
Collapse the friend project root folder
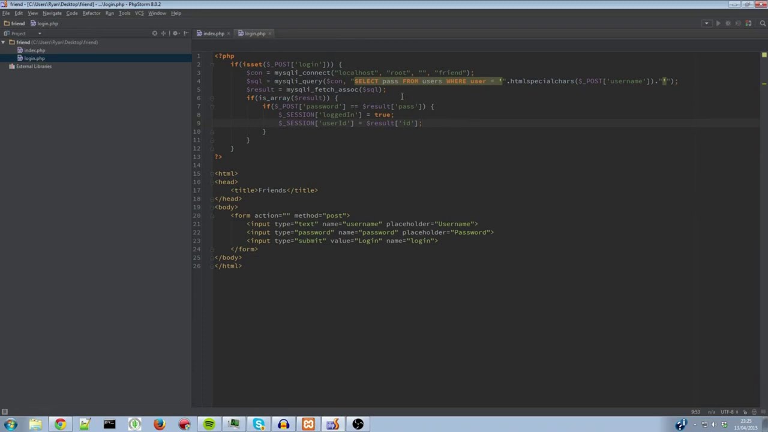pos(4,43)
